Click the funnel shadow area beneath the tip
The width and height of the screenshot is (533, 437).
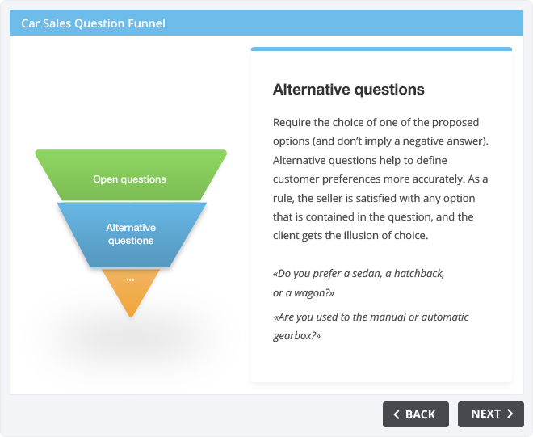pyautogui.click(x=131, y=340)
